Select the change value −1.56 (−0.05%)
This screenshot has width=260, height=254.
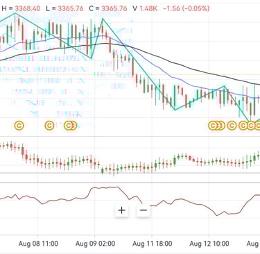pos(186,8)
